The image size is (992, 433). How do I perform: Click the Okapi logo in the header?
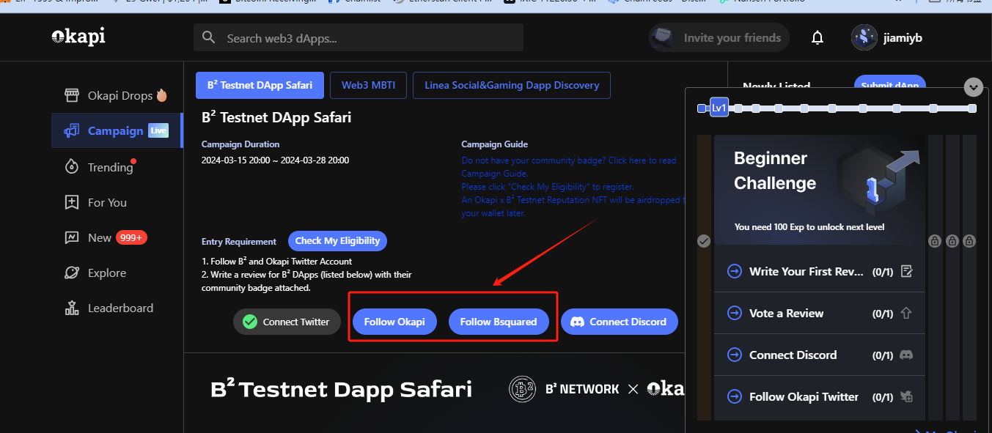pos(78,37)
